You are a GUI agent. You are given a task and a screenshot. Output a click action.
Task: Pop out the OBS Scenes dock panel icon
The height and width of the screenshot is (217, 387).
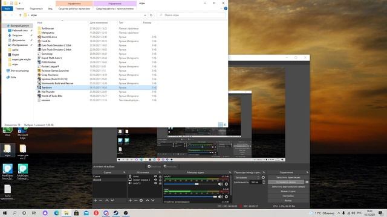[x=125, y=172]
